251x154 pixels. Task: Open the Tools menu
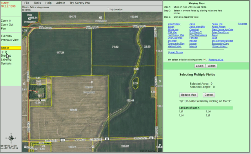point(37,3)
